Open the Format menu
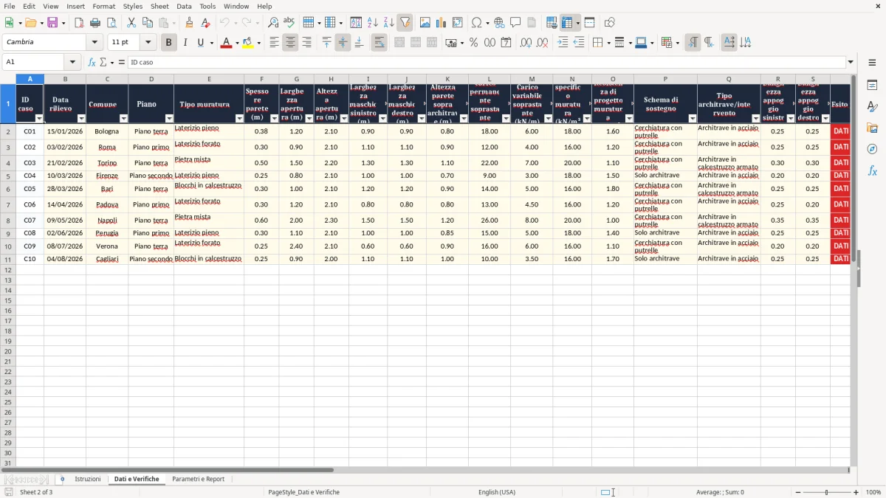Image resolution: width=886 pixels, height=498 pixels. [x=103, y=6]
